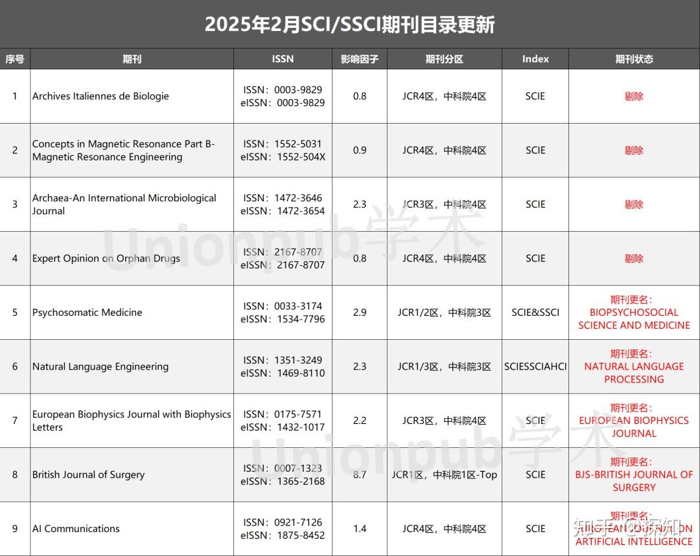
Task: Click ISSN cell 0003-9829
Action: (283, 96)
